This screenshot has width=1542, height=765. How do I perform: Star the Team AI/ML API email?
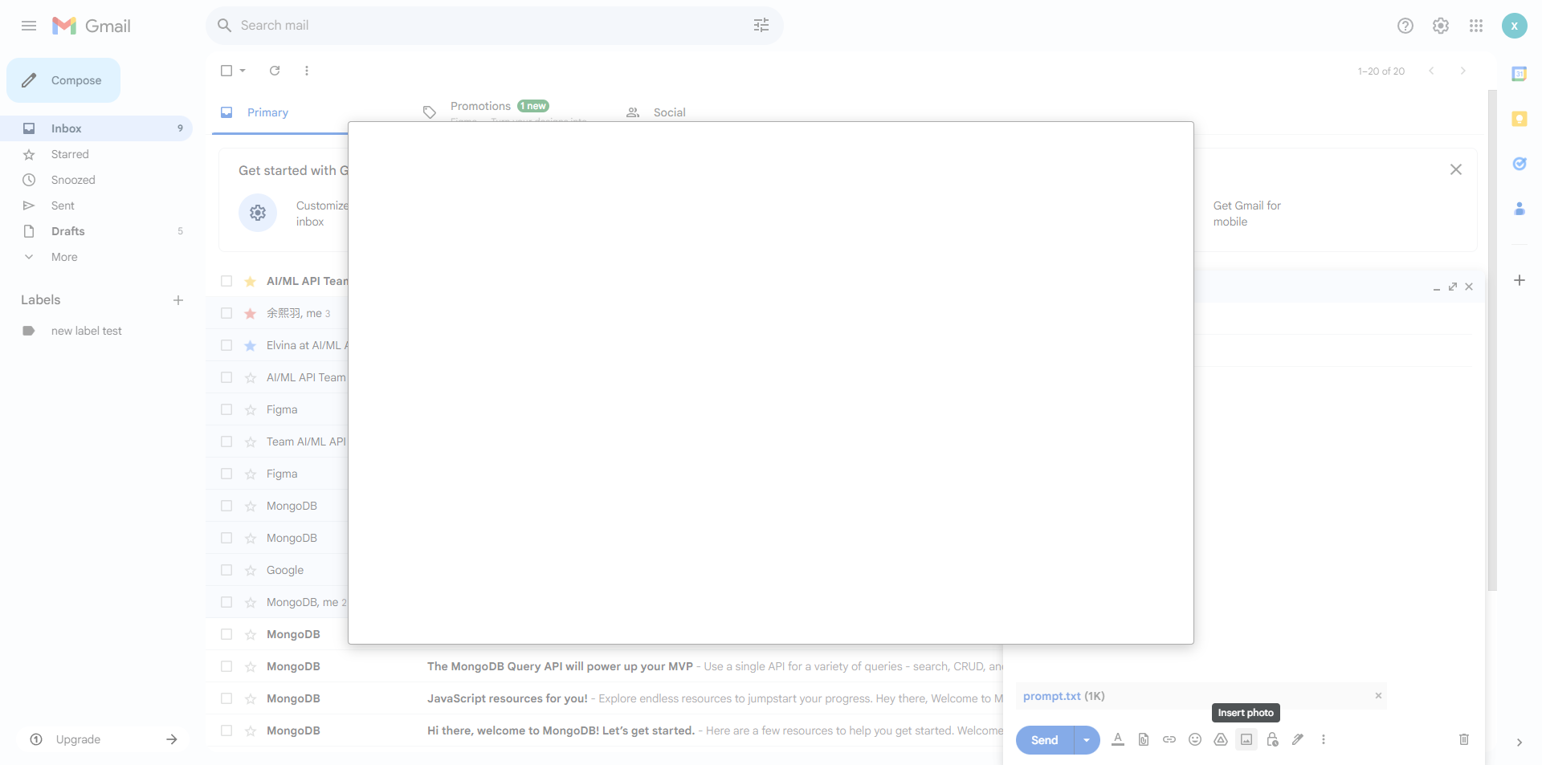pyautogui.click(x=251, y=442)
